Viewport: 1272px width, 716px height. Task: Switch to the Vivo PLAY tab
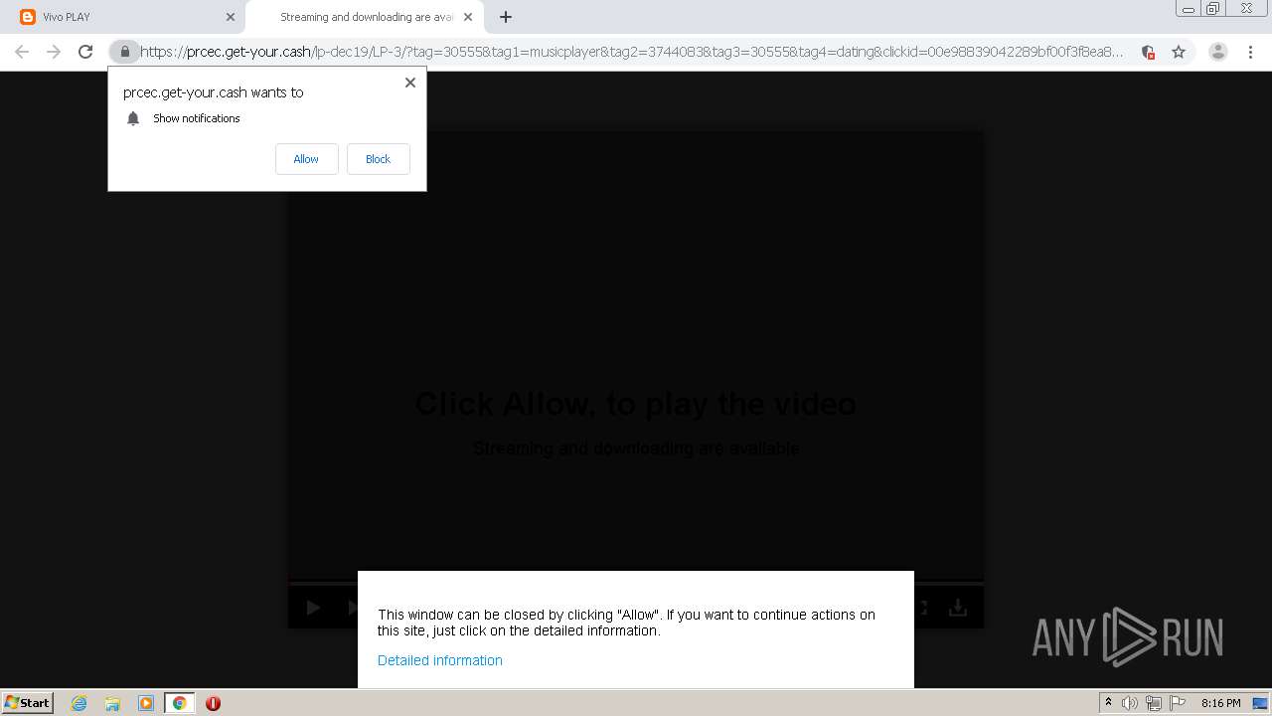[122, 17]
